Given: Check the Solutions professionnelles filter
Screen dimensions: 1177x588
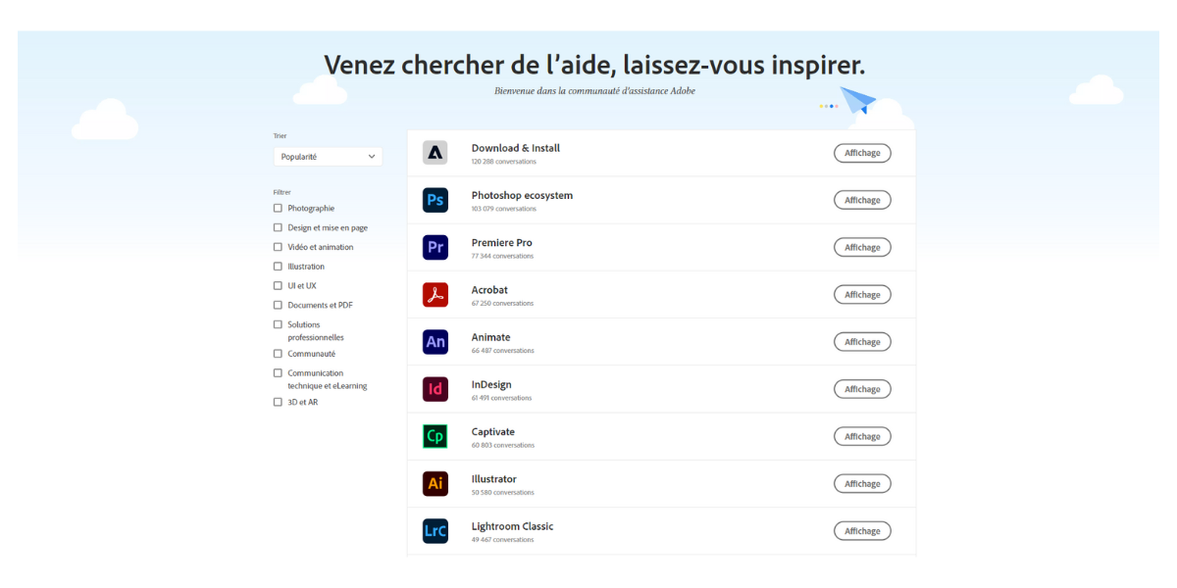Looking at the screenshot, I should coord(278,324).
